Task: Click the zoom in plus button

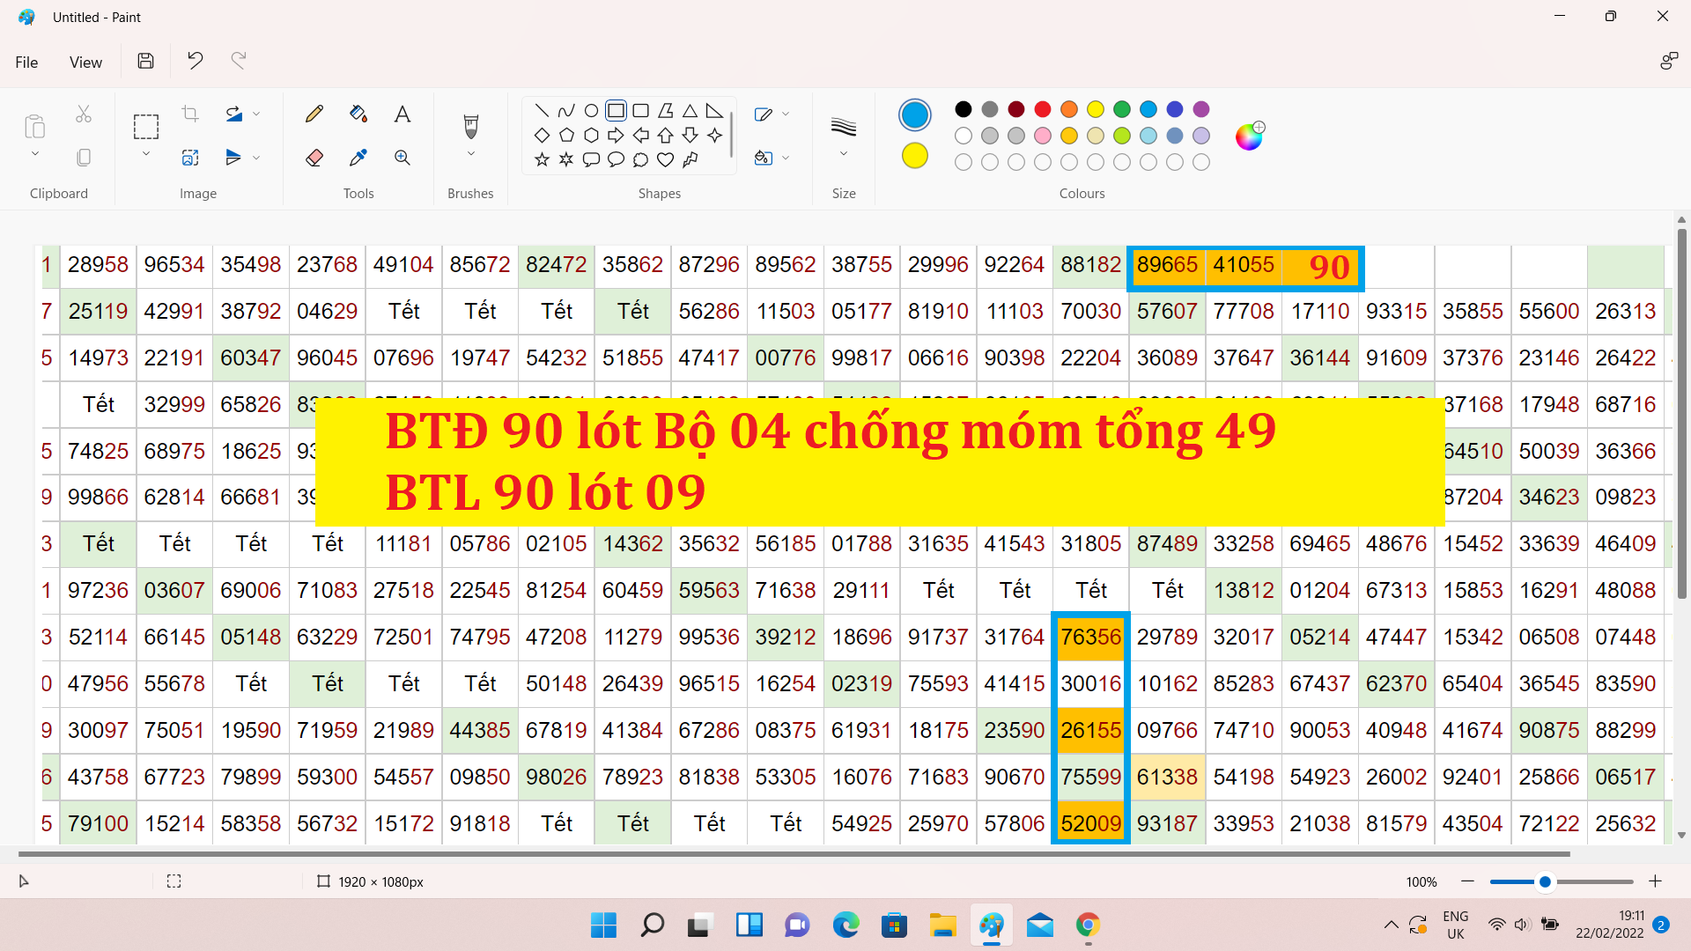Action: pyautogui.click(x=1656, y=881)
